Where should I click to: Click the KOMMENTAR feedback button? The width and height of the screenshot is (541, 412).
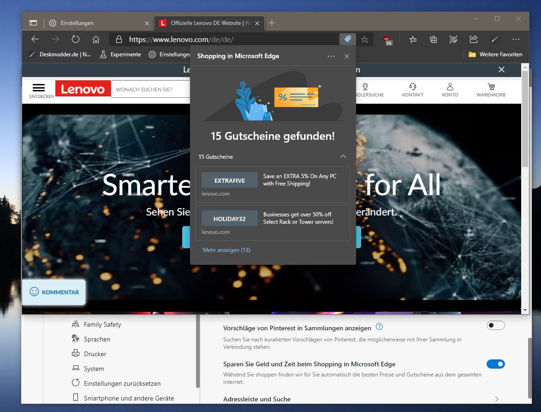click(x=54, y=292)
